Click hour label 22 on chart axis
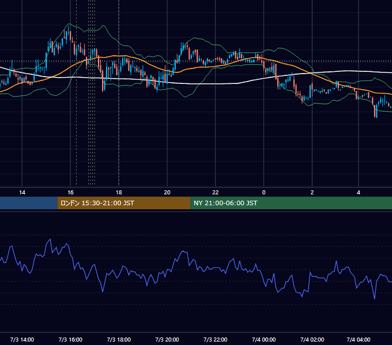392x345 pixels. pos(215,193)
